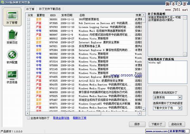The image size is (190, 134).
Task: Select row Windows Mail 垃圾邮件筛选器更新程序
Action: click(84, 31)
